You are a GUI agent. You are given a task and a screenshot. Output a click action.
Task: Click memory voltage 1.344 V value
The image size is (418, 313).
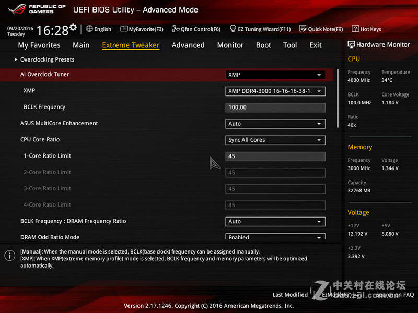point(390,168)
